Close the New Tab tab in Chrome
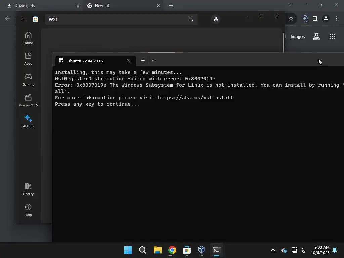The height and width of the screenshot is (258, 344). (158, 6)
